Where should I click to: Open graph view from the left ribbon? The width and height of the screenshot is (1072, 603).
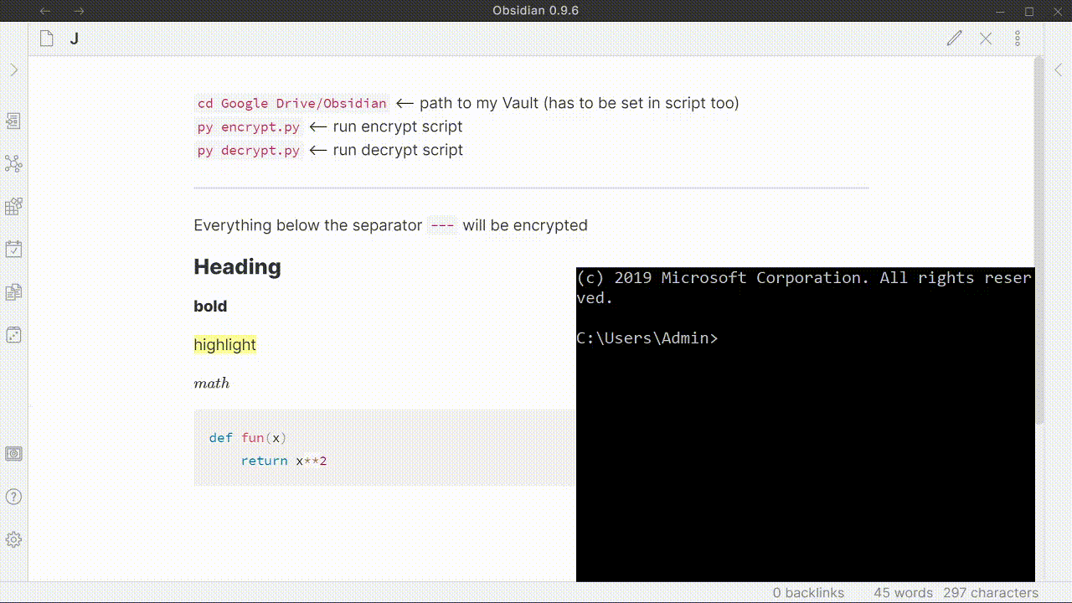[x=13, y=163]
